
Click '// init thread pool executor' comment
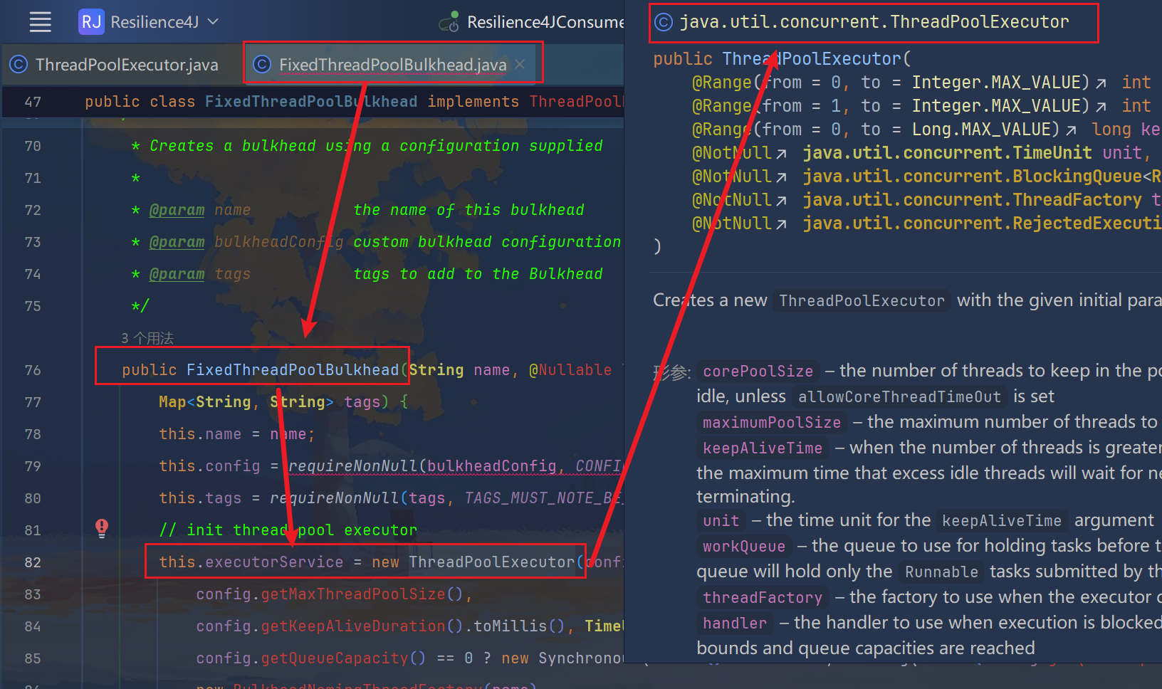pos(288,530)
